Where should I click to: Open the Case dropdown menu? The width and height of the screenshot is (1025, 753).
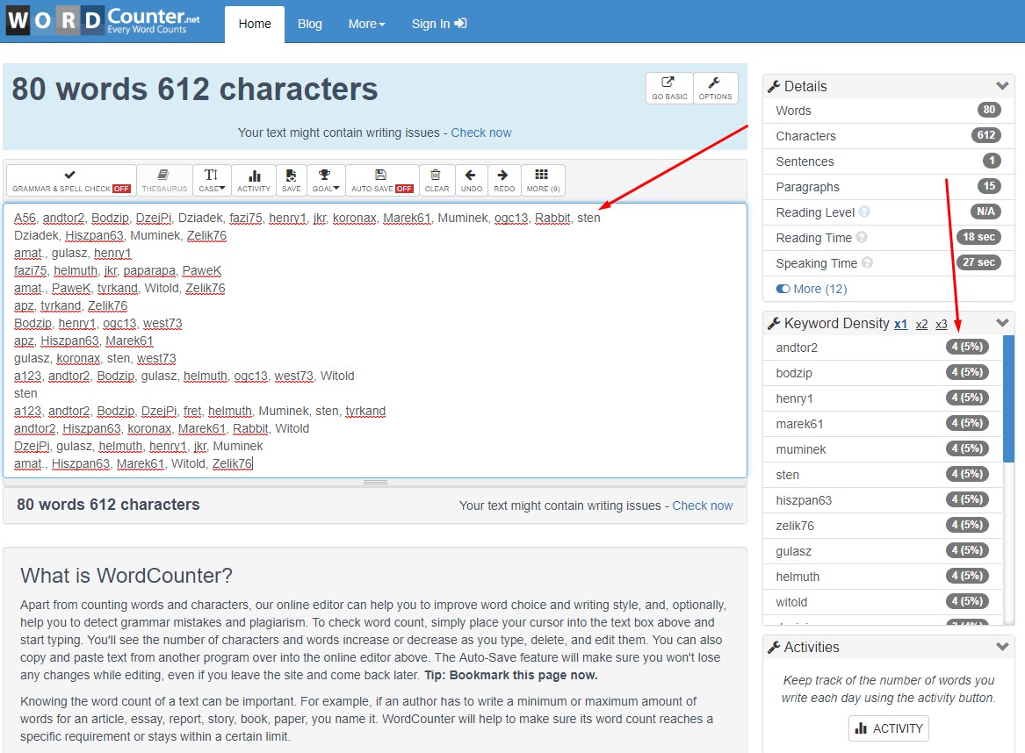coord(211,180)
